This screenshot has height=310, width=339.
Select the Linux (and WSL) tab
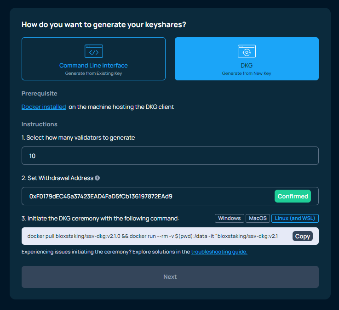(295, 218)
